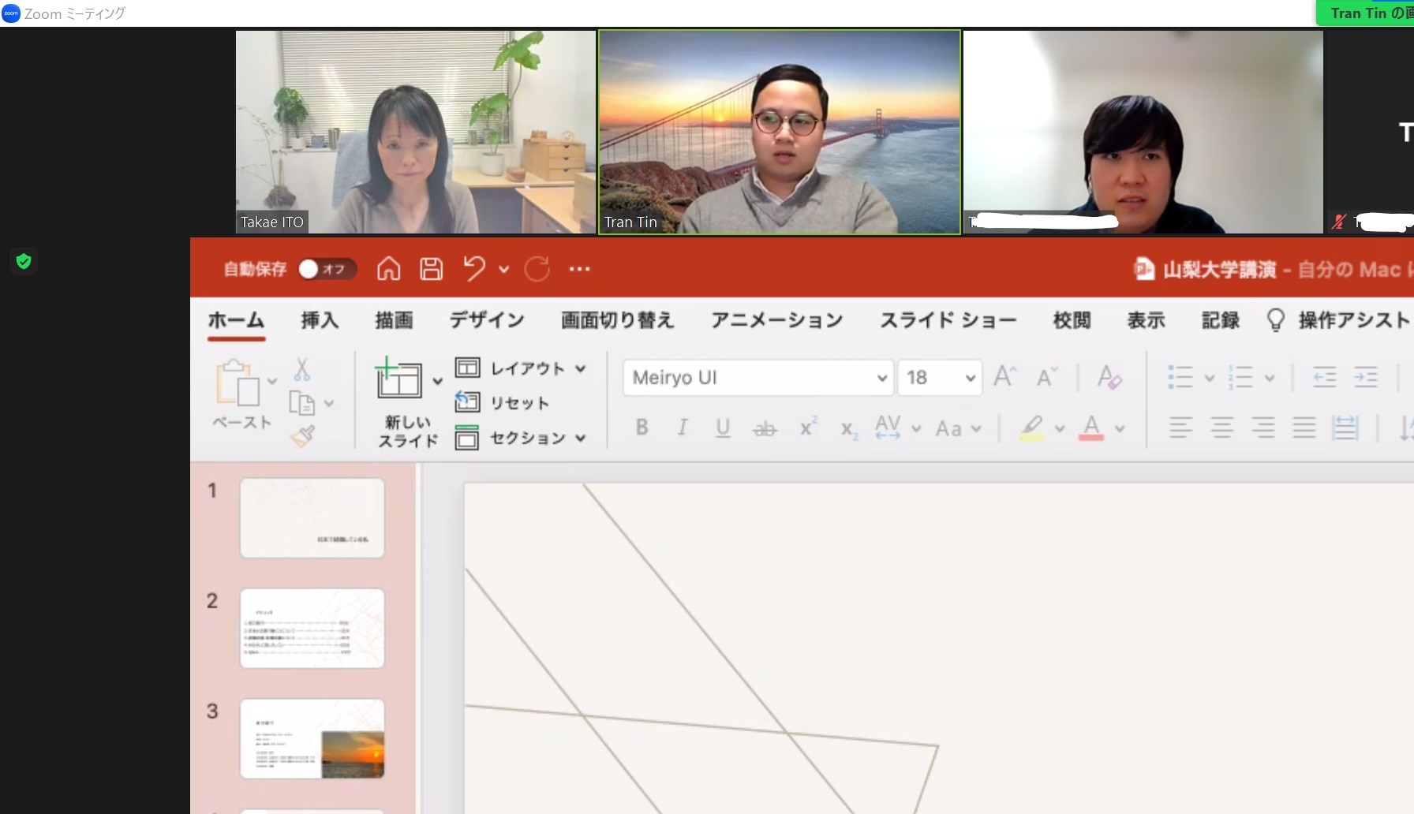Toggle the 自動保存 AutoSave switch
The width and height of the screenshot is (1414, 814).
coord(327,270)
